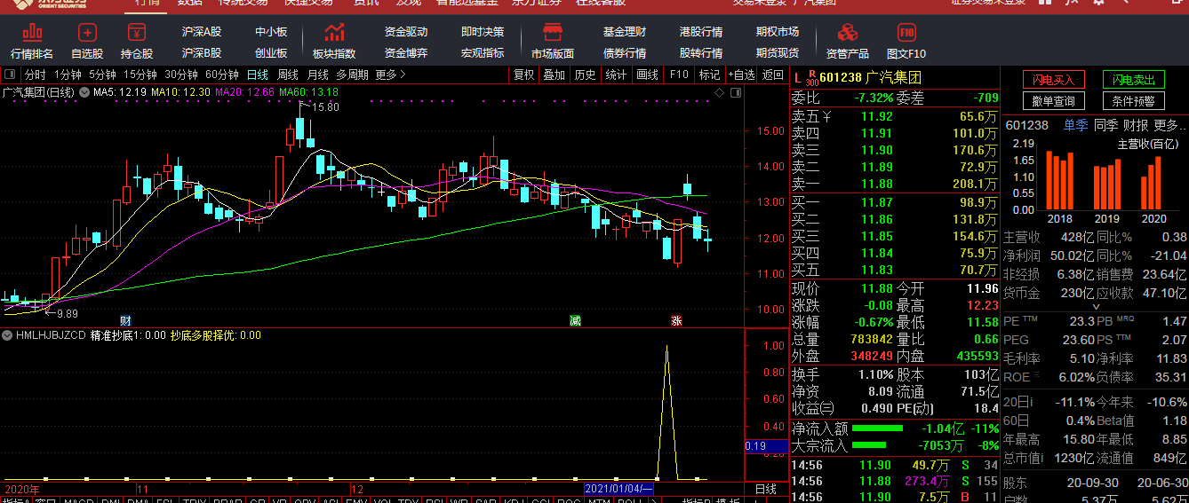
Task: Expand 更多... in the financial panel
Action: coord(1169,125)
